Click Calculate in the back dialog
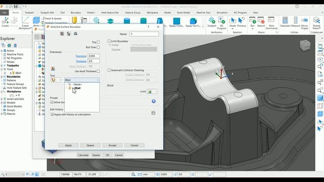 83,155
